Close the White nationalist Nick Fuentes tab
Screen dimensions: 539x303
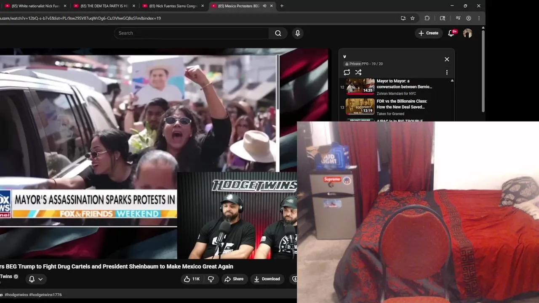point(65,6)
